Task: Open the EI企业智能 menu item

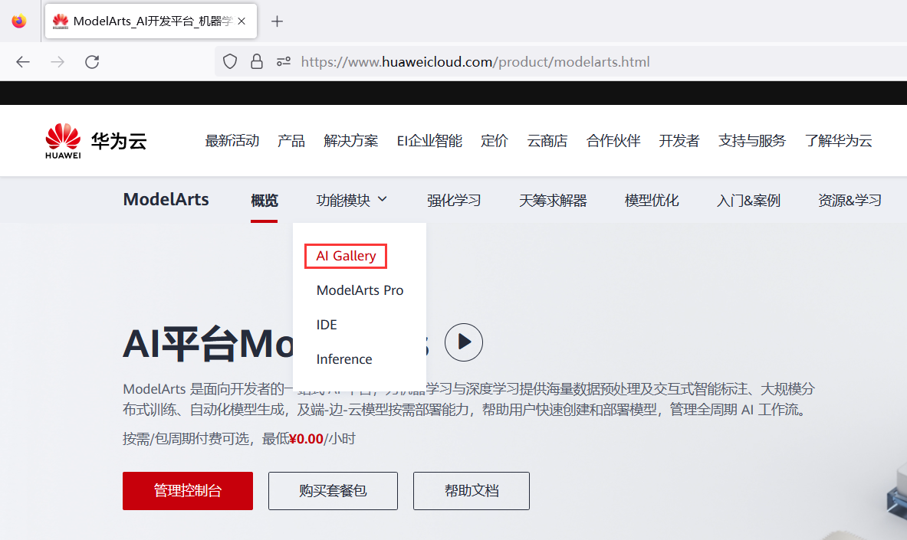Action: tap(429, 140)
